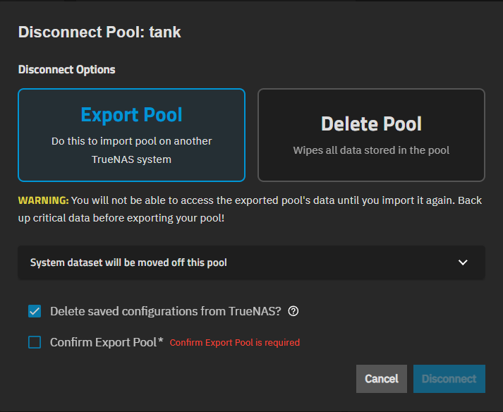Choose the Delete Pool option card

pyautogui.click(x=371, y=135)
